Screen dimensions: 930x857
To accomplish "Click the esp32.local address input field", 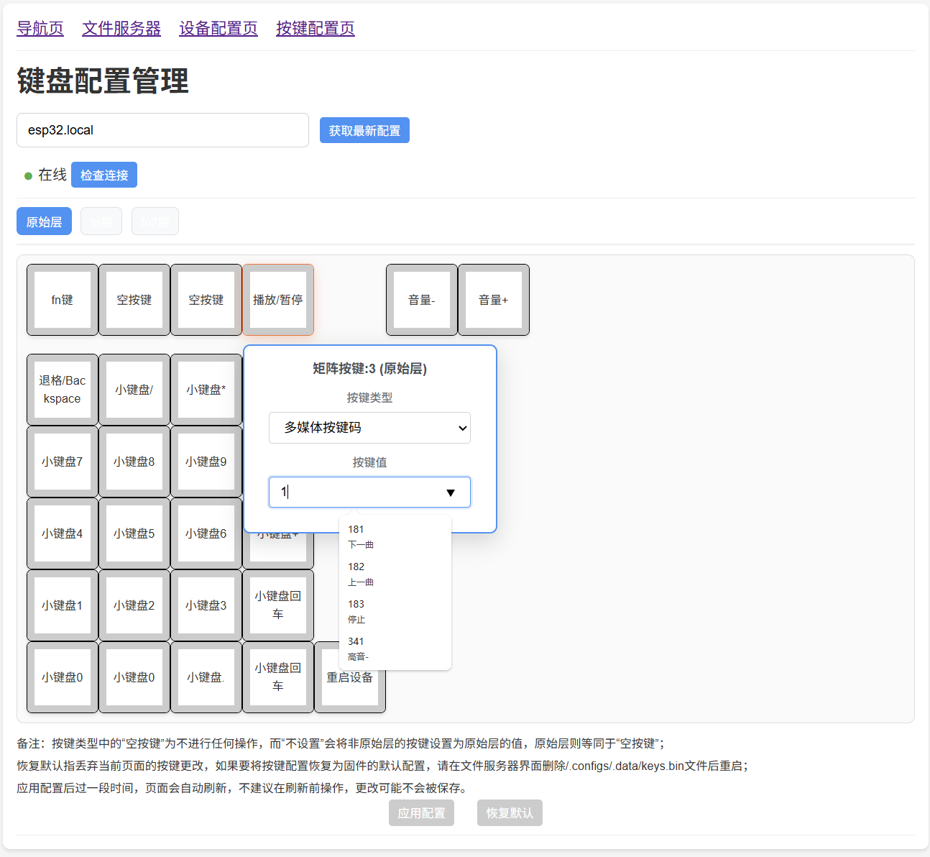I will (x=162, y=130).
